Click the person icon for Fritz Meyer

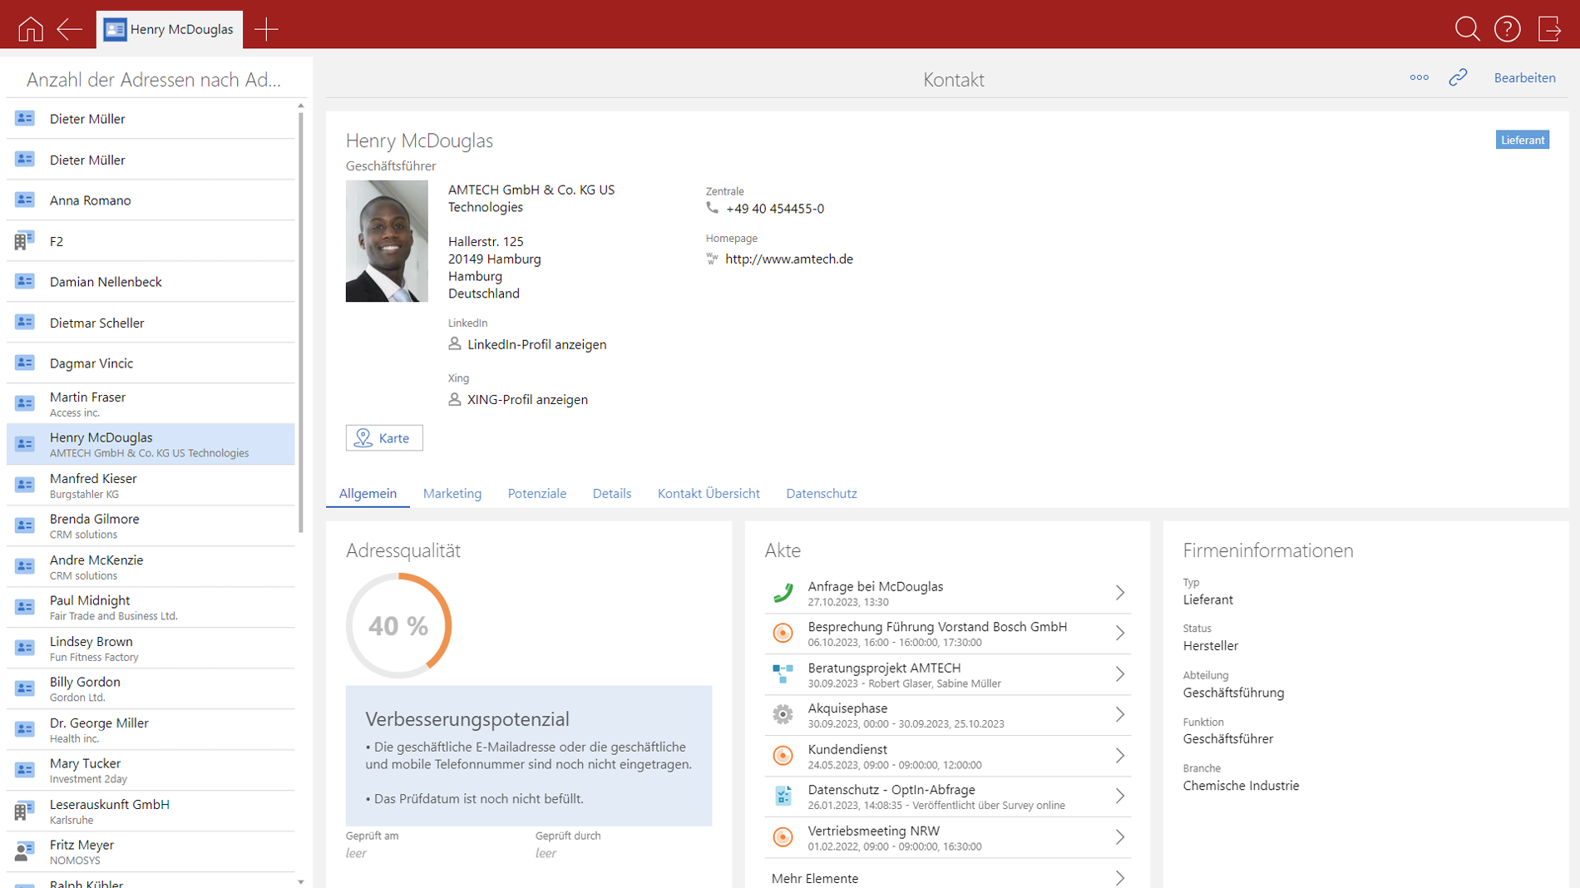[x=24, y=851]
